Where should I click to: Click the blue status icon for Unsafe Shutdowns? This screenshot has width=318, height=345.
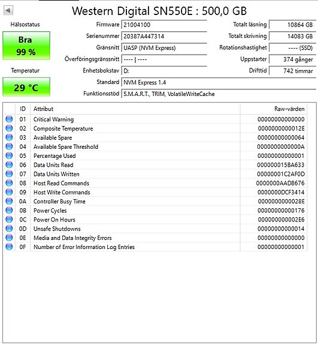coord(9,229)
